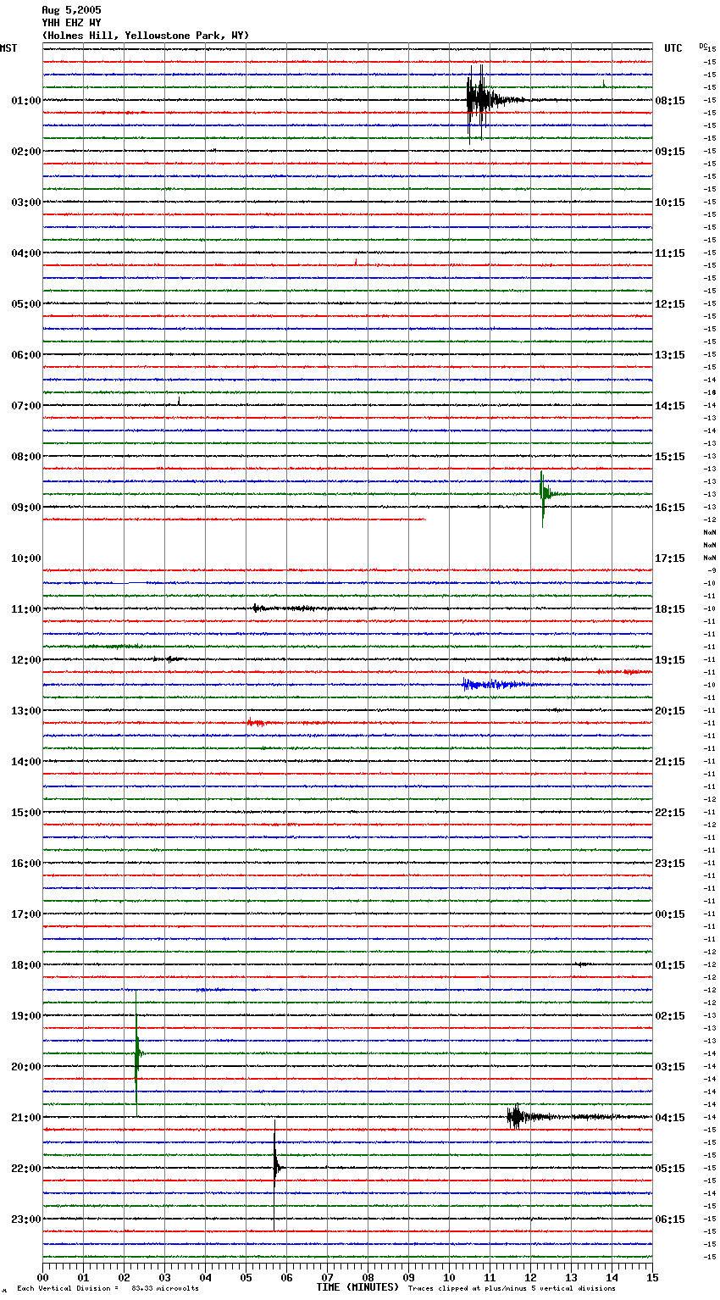Image resolution: width=720 pixels, height=1300 pixels.
Task: Click the Each Vertical Division 83.33 microvolts note
Action: pos(108,1289)
